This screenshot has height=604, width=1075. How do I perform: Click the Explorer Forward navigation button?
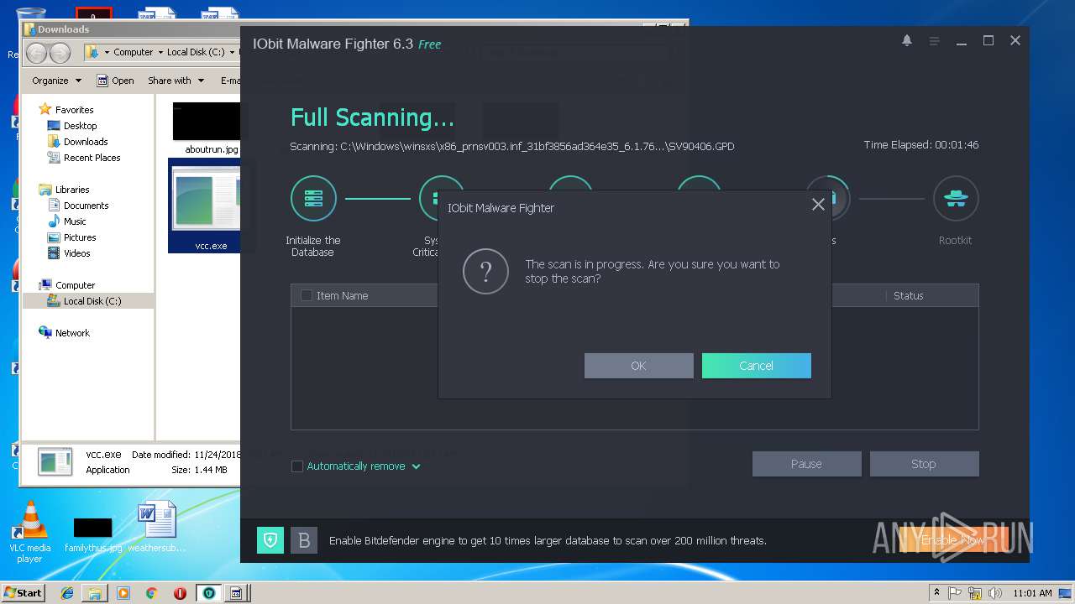click(x=60, y=53)
